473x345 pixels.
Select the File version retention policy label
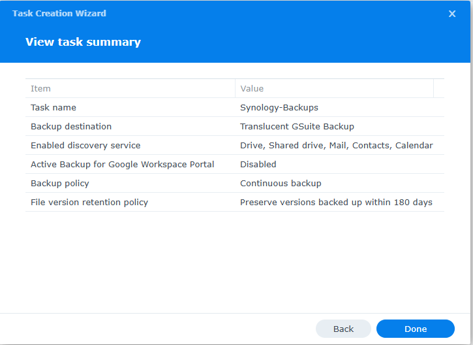[89, 203]
